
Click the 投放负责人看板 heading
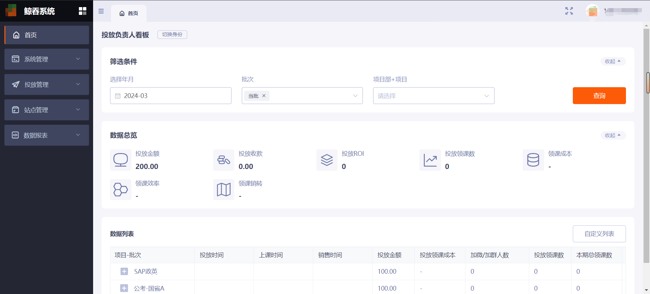125,35
